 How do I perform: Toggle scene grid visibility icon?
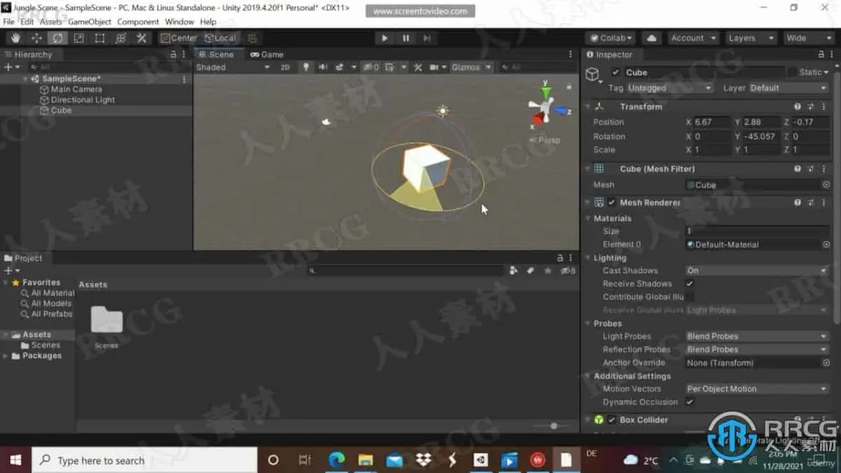pos(389,67)
